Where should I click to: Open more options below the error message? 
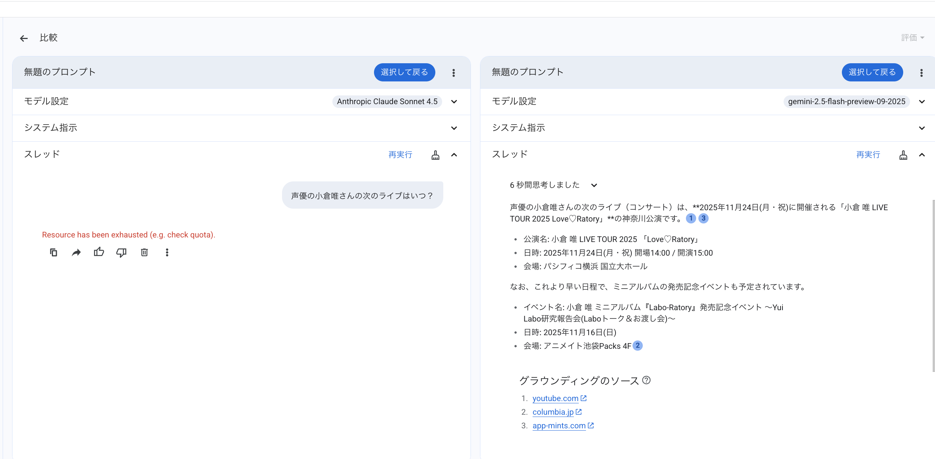167,252
